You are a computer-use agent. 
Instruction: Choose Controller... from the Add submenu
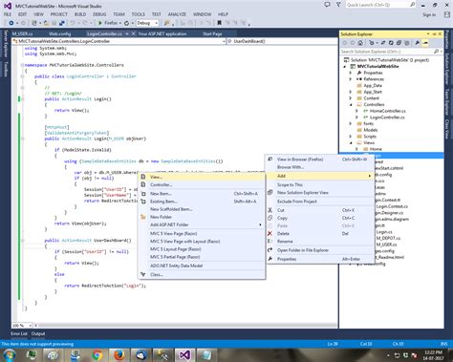[x=202, y=184]
